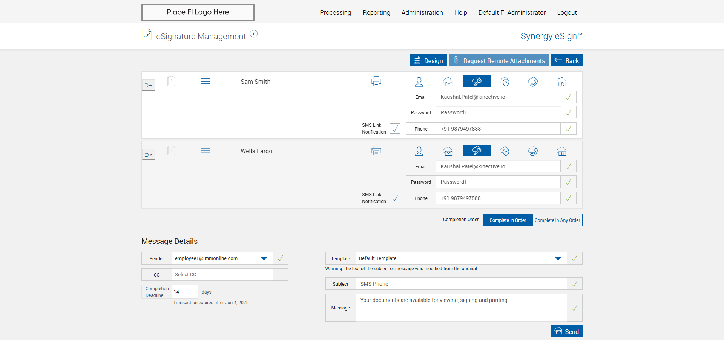The height and width of the screenshot is (340, 724).
Task: Click the reorder handle icon for Wells Fargo
Action: click(x=206, y=151)
